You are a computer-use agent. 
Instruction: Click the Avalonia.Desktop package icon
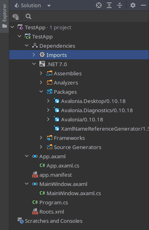pos(57,101)
